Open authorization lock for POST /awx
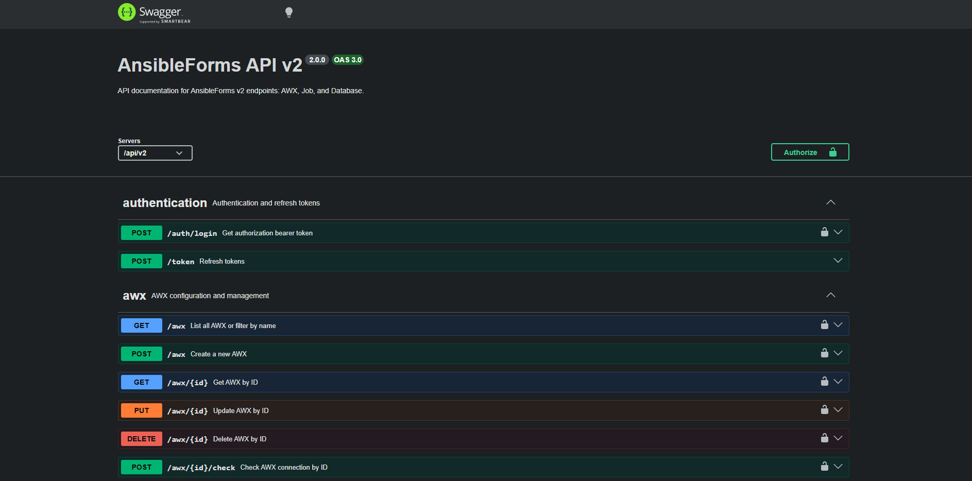The height and width of the screenshot is (481, 972). click(825, 353)
